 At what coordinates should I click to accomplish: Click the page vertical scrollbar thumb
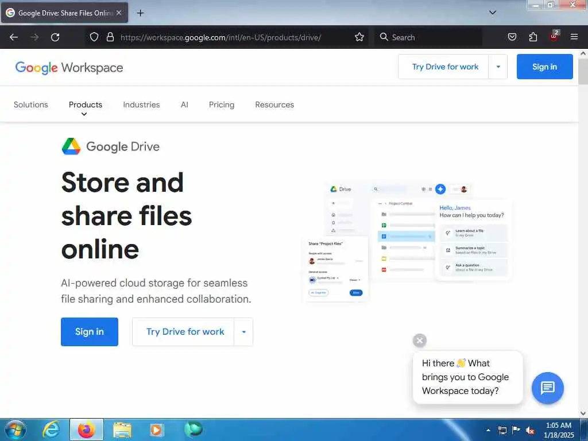coord(583,72)
